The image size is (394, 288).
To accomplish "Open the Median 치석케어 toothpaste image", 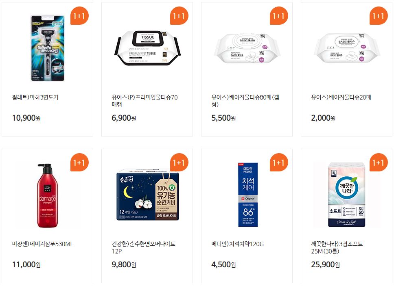I will pos(248,195).
